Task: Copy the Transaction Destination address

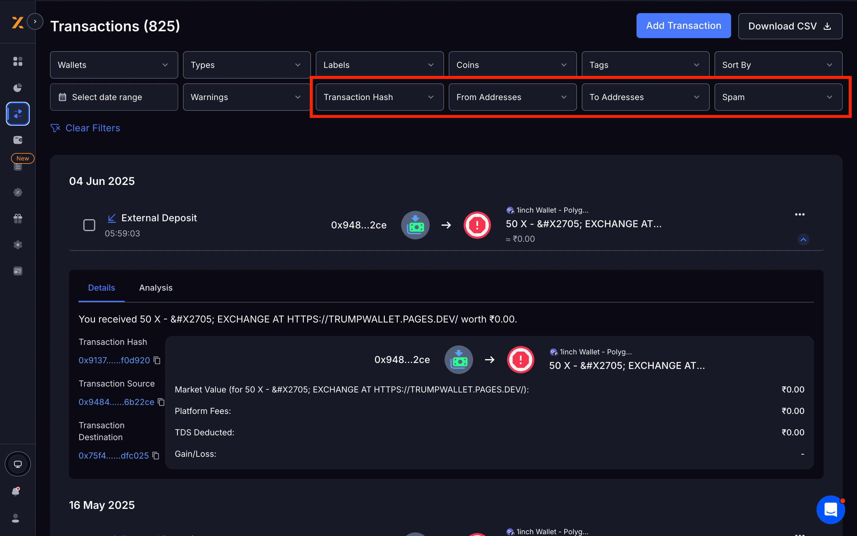Action: click(x=156, y=456)
